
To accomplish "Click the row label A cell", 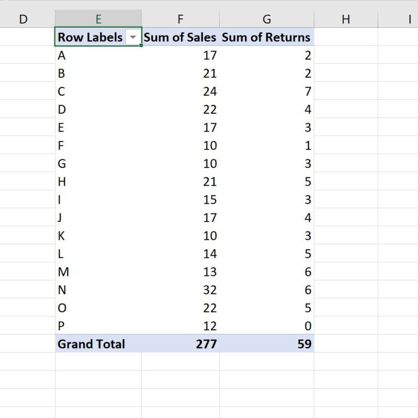I will point(78,55).
